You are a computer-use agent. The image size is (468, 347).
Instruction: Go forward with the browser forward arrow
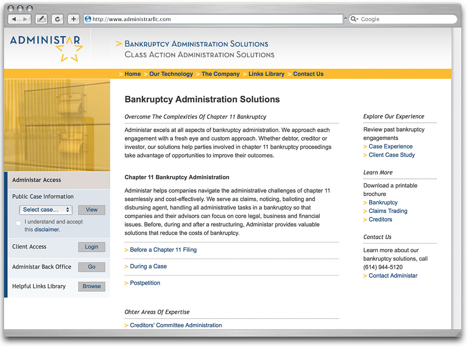(25, 19)
